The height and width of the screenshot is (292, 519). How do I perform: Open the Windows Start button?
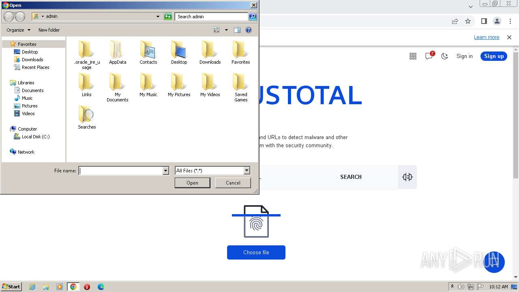[x=11, y=287]
